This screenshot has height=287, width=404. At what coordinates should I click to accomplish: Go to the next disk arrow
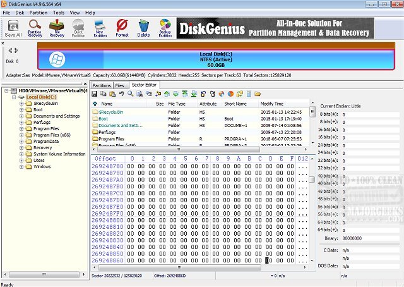(x=16, y=49)
